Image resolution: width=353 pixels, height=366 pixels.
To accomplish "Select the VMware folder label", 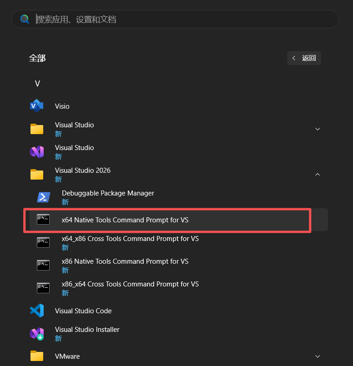I will 67,356.
